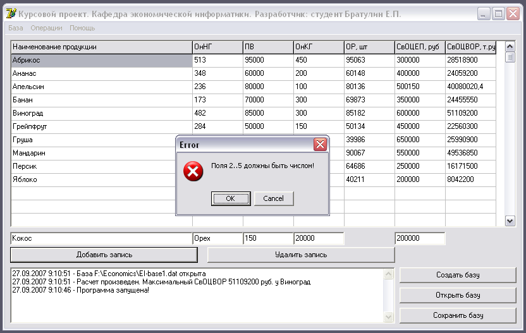Select the Груша row name cell

[94, 140]
